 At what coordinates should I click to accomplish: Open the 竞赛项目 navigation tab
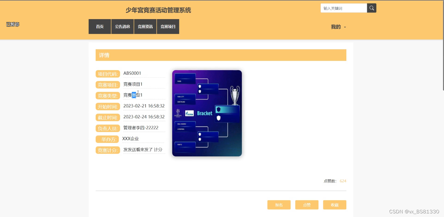[x=168, y=27]
